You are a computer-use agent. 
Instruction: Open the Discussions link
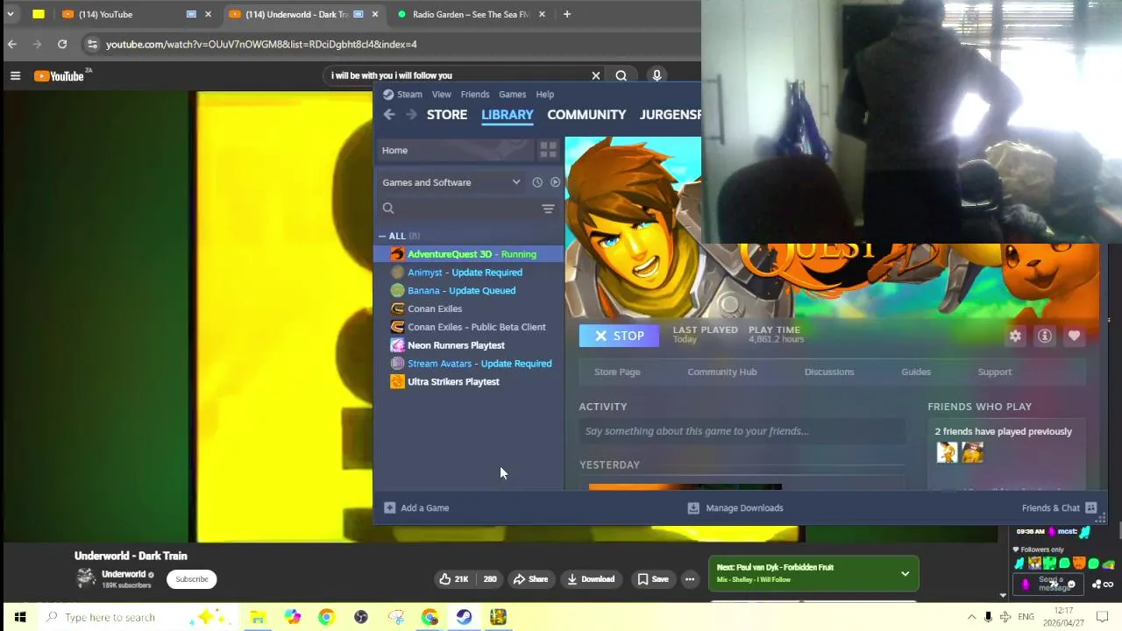pyautogui.click(x=829, y=372)
